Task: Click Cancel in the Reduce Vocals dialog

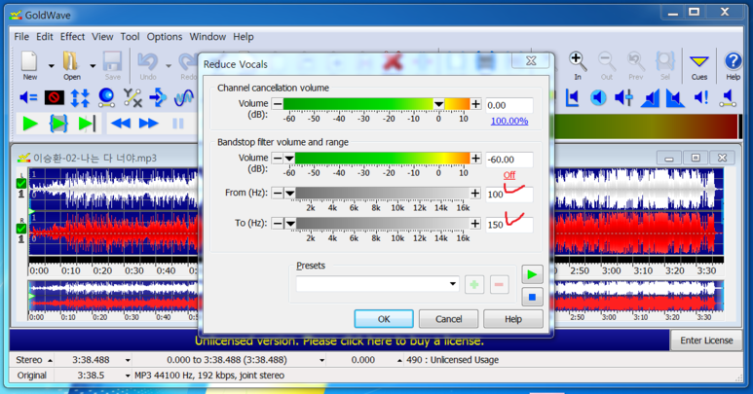Action: pyautogui.click(x=448, y=319)
